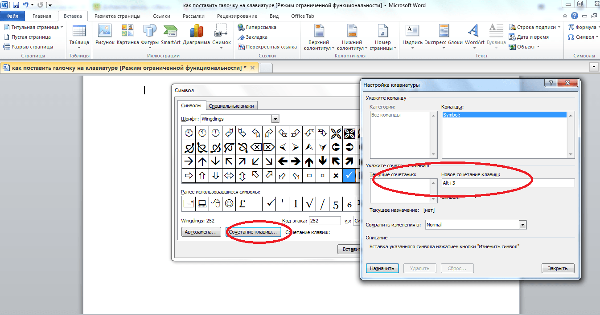Click the Номер страницы page number icon
Image resolution: width=600 pixels, height=315 pixels.
click(382, 37)
